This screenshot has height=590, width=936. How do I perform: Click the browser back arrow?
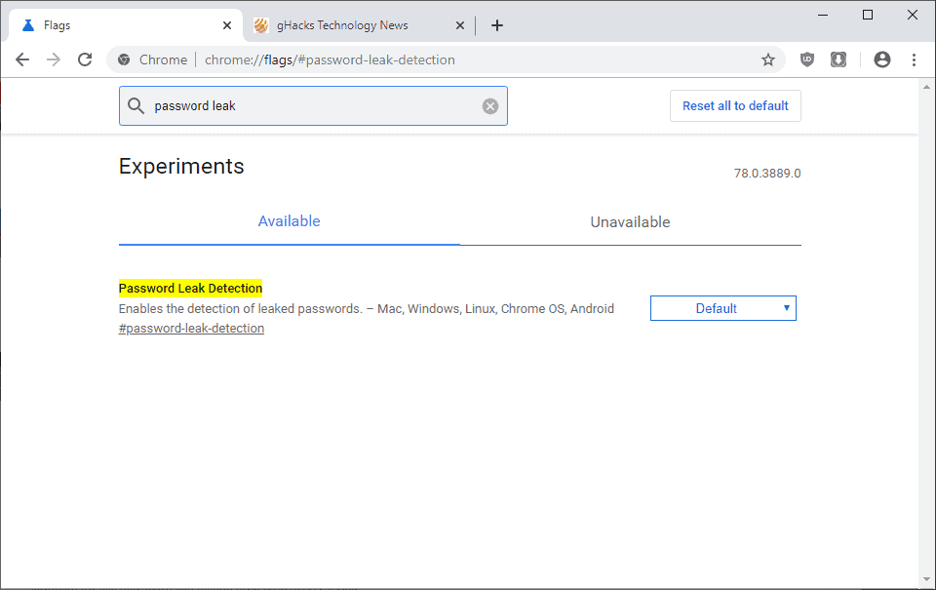pyautogui.click(x=22, y=59)
